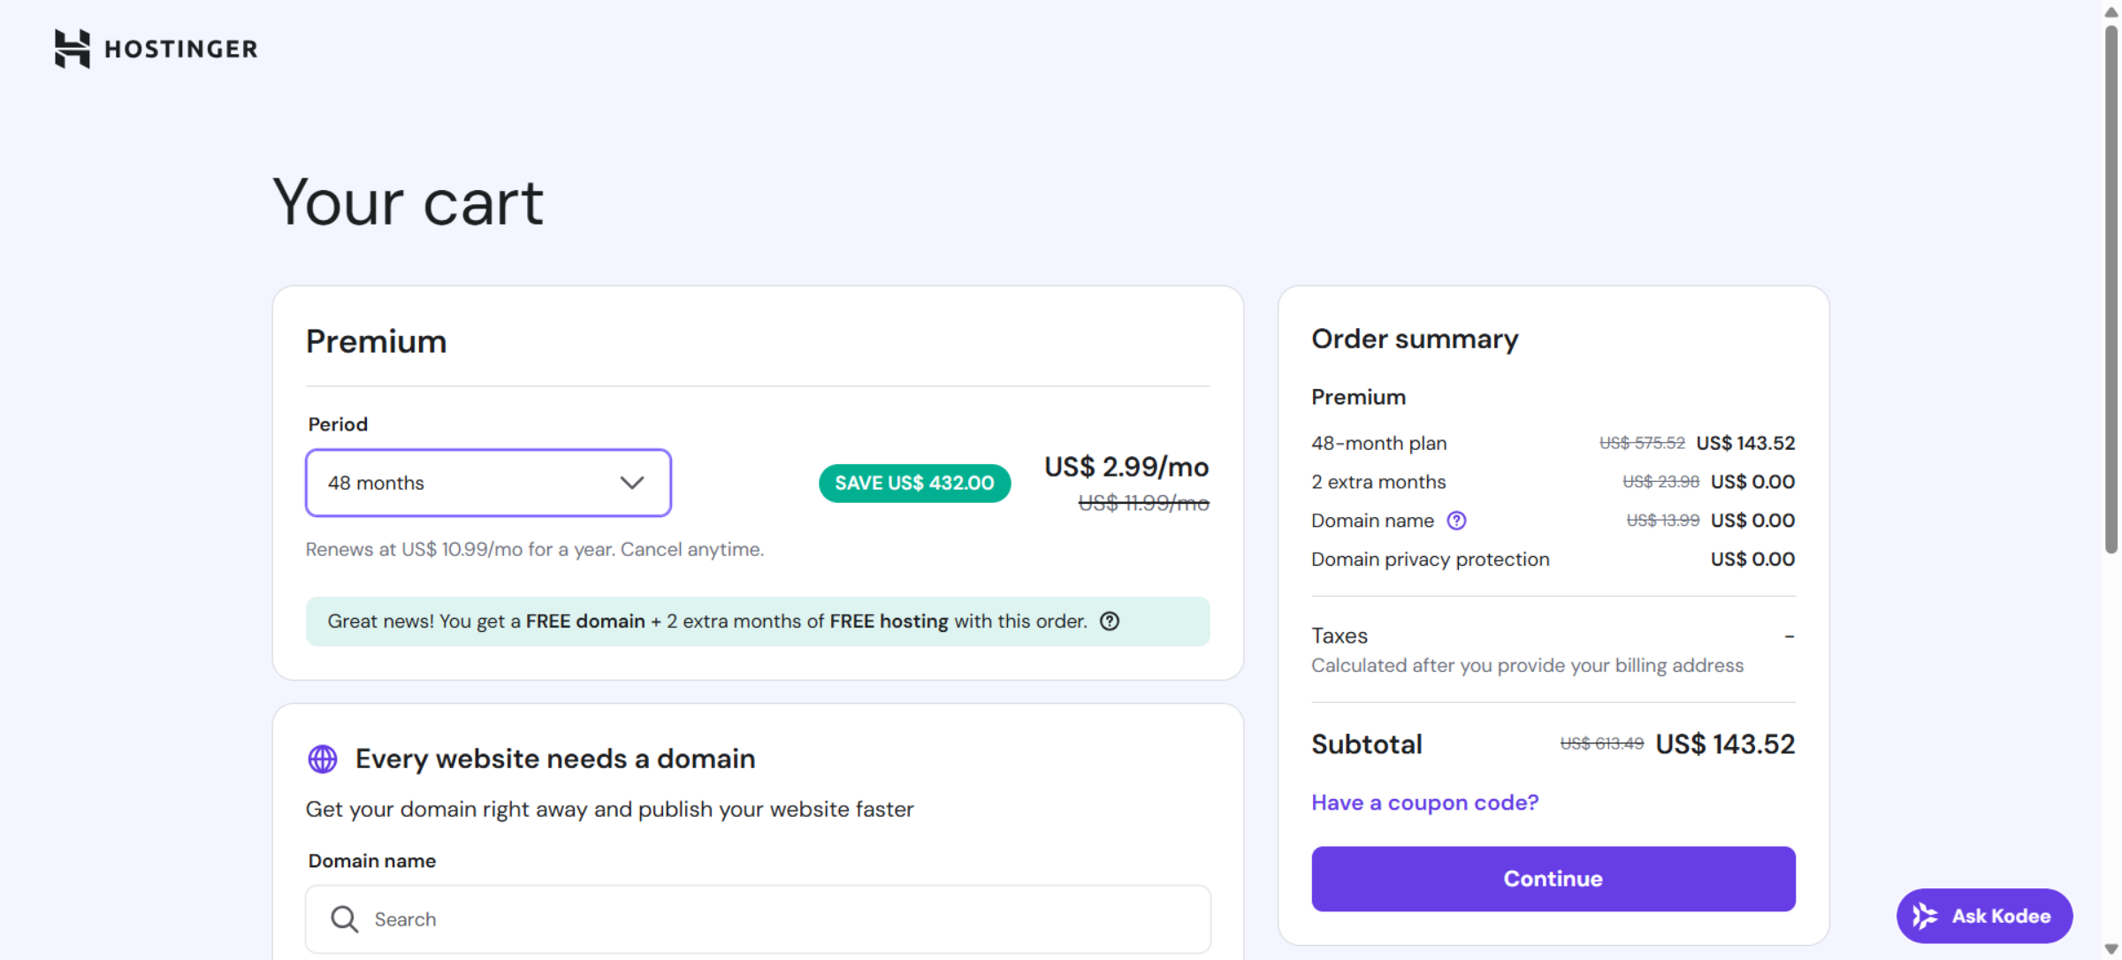
Task: Click the scrollbar up arrow
Action: [2110, 11]
